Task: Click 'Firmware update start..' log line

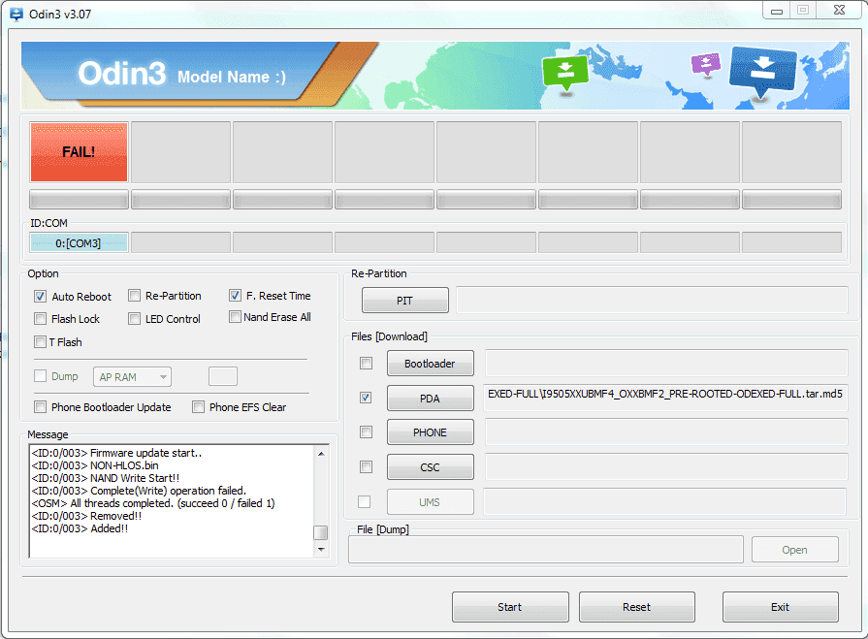Action: click(x=116, y=453)
